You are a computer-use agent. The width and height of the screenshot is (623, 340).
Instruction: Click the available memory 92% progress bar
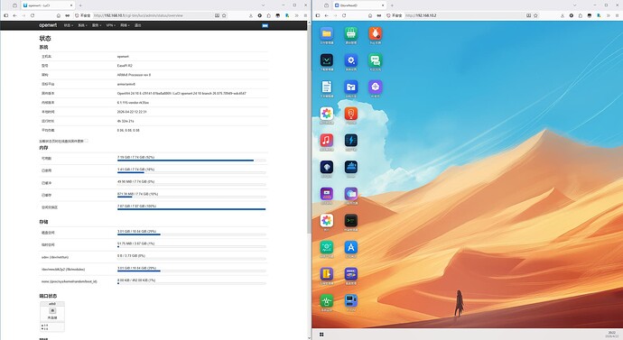[191, 161]
